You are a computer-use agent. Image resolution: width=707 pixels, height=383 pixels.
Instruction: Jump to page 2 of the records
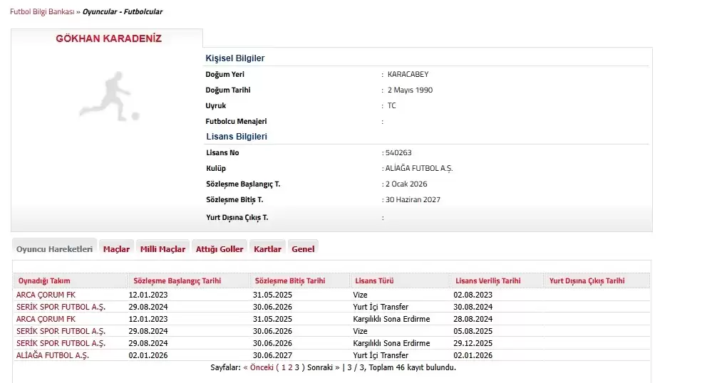(x=290, y=368)
